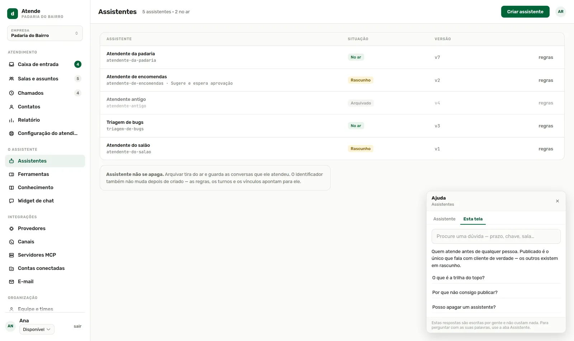Open Caixa de entrada inbox icon

11,64
